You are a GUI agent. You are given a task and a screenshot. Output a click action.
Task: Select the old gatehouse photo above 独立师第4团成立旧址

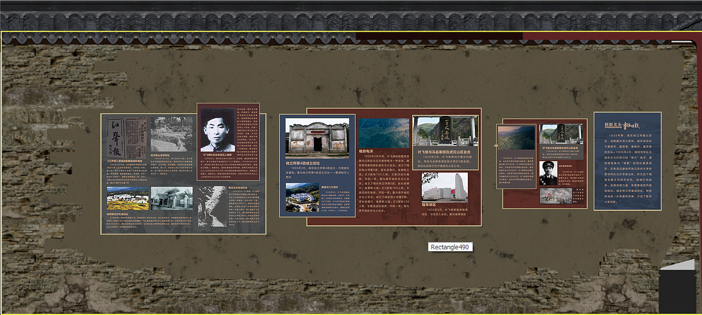point(317,138)
